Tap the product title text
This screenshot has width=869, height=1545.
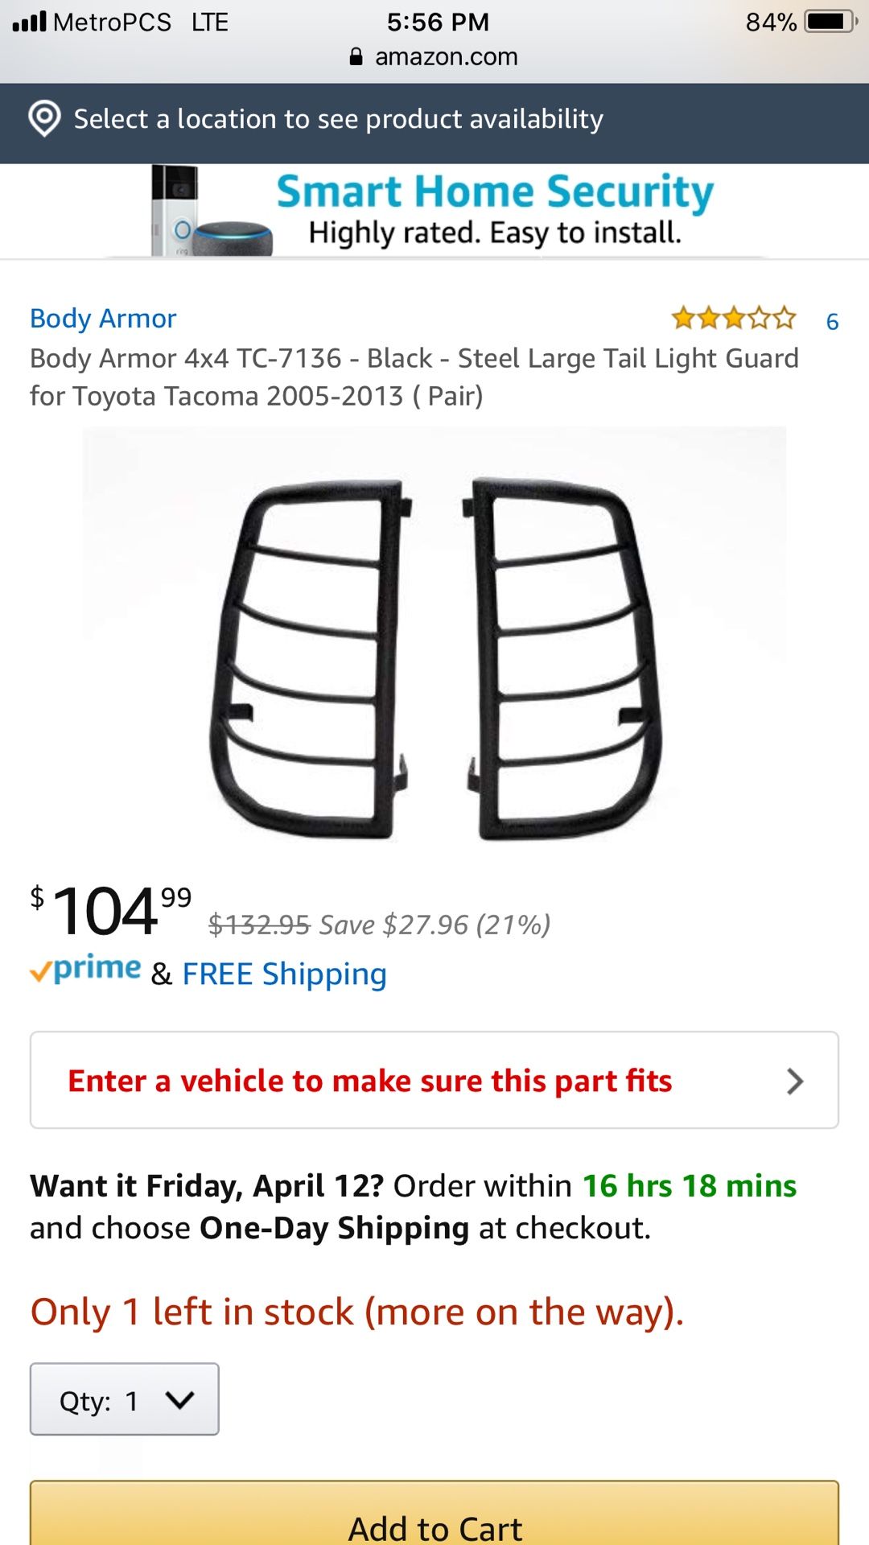pos(414,377)
